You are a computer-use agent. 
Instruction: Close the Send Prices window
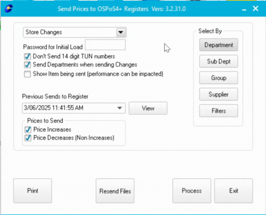[x=255, y=9]
